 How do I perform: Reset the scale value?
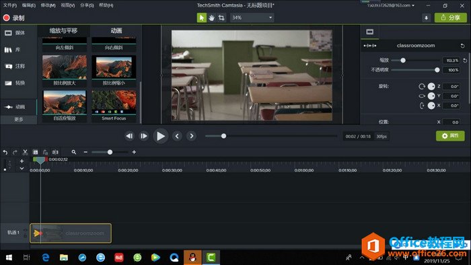coord(465,61)
